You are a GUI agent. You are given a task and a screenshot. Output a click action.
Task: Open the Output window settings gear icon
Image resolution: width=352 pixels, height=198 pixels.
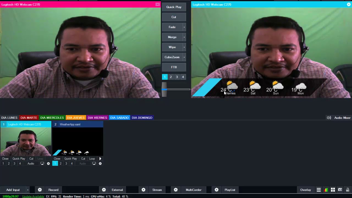coord(349,4)
